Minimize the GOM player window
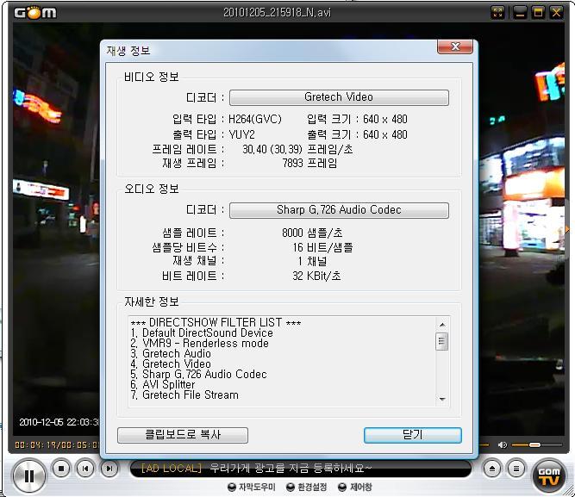Image resolution: width=575 pixels, height=497 pixels. click(519, 13)
